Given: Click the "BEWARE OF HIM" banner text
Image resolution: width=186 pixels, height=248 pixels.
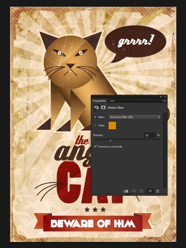Looking at the screenshot, I should coord(93,224).
